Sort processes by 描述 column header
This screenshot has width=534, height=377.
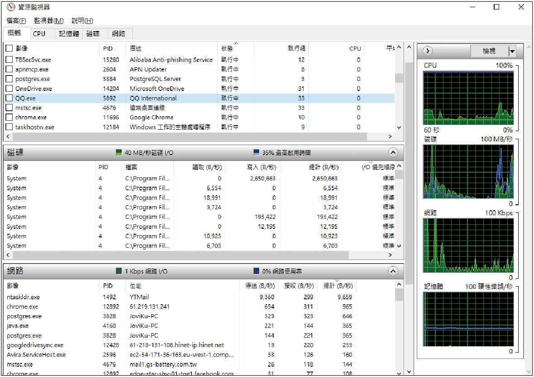point(172,48)
